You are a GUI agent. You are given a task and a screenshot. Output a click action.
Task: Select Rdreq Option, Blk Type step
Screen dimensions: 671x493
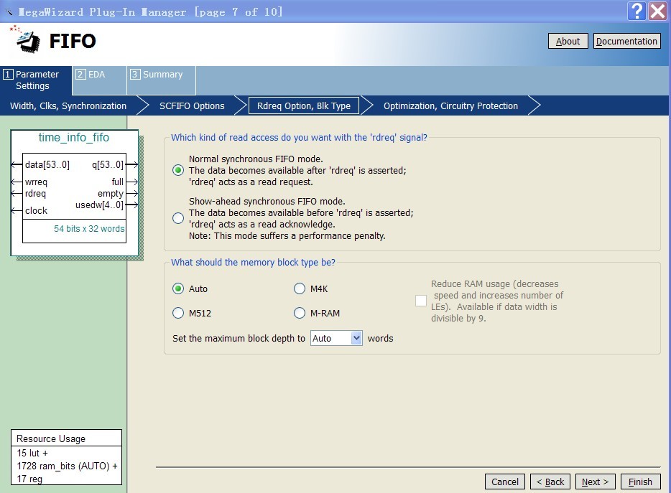(x=303, y=106)
